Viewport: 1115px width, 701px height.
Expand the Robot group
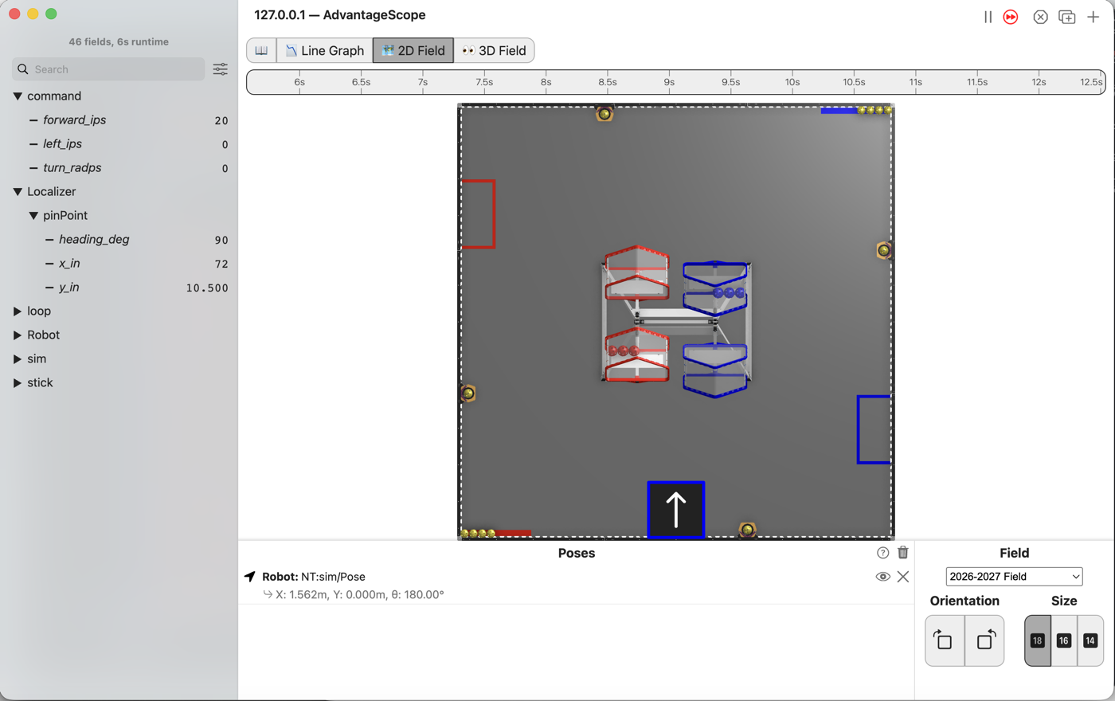pyautogui.click(x=18, y=335)
